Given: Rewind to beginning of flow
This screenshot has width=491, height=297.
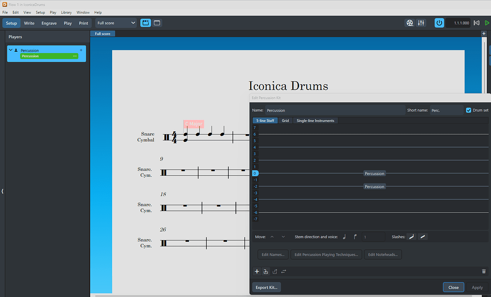Looking at the screenshot, I should point(476,23).
